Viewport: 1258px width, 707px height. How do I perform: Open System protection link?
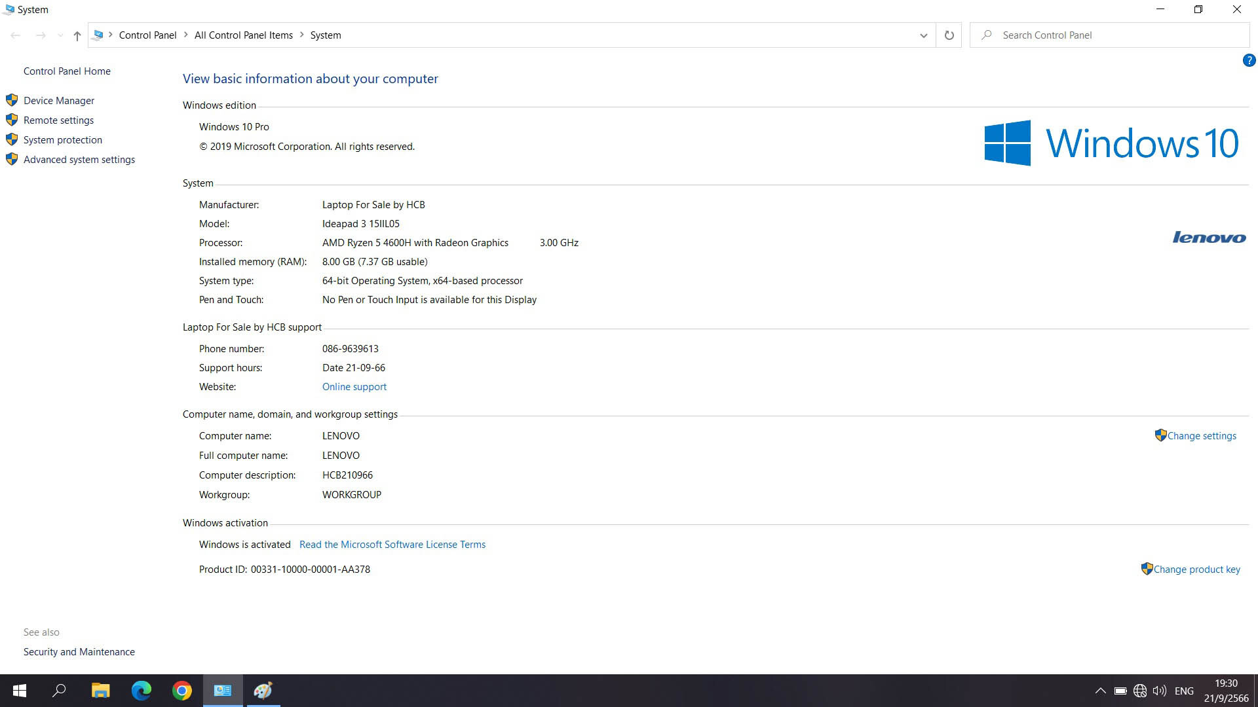click(63, 140)
